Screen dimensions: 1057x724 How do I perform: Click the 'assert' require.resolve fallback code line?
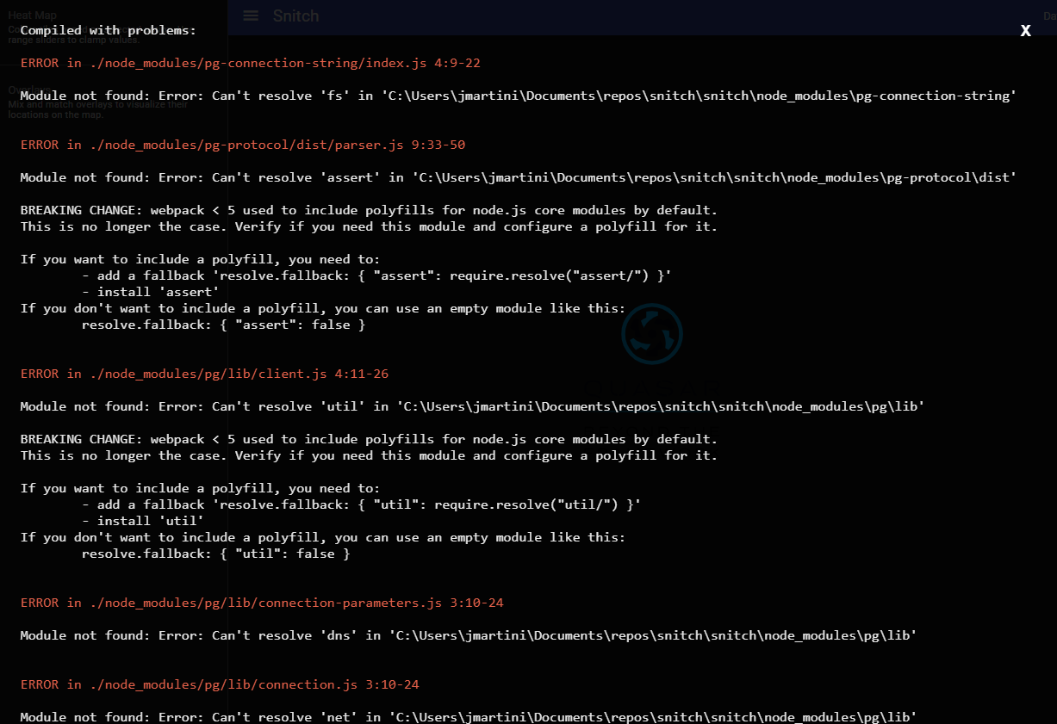pos(377,275)
